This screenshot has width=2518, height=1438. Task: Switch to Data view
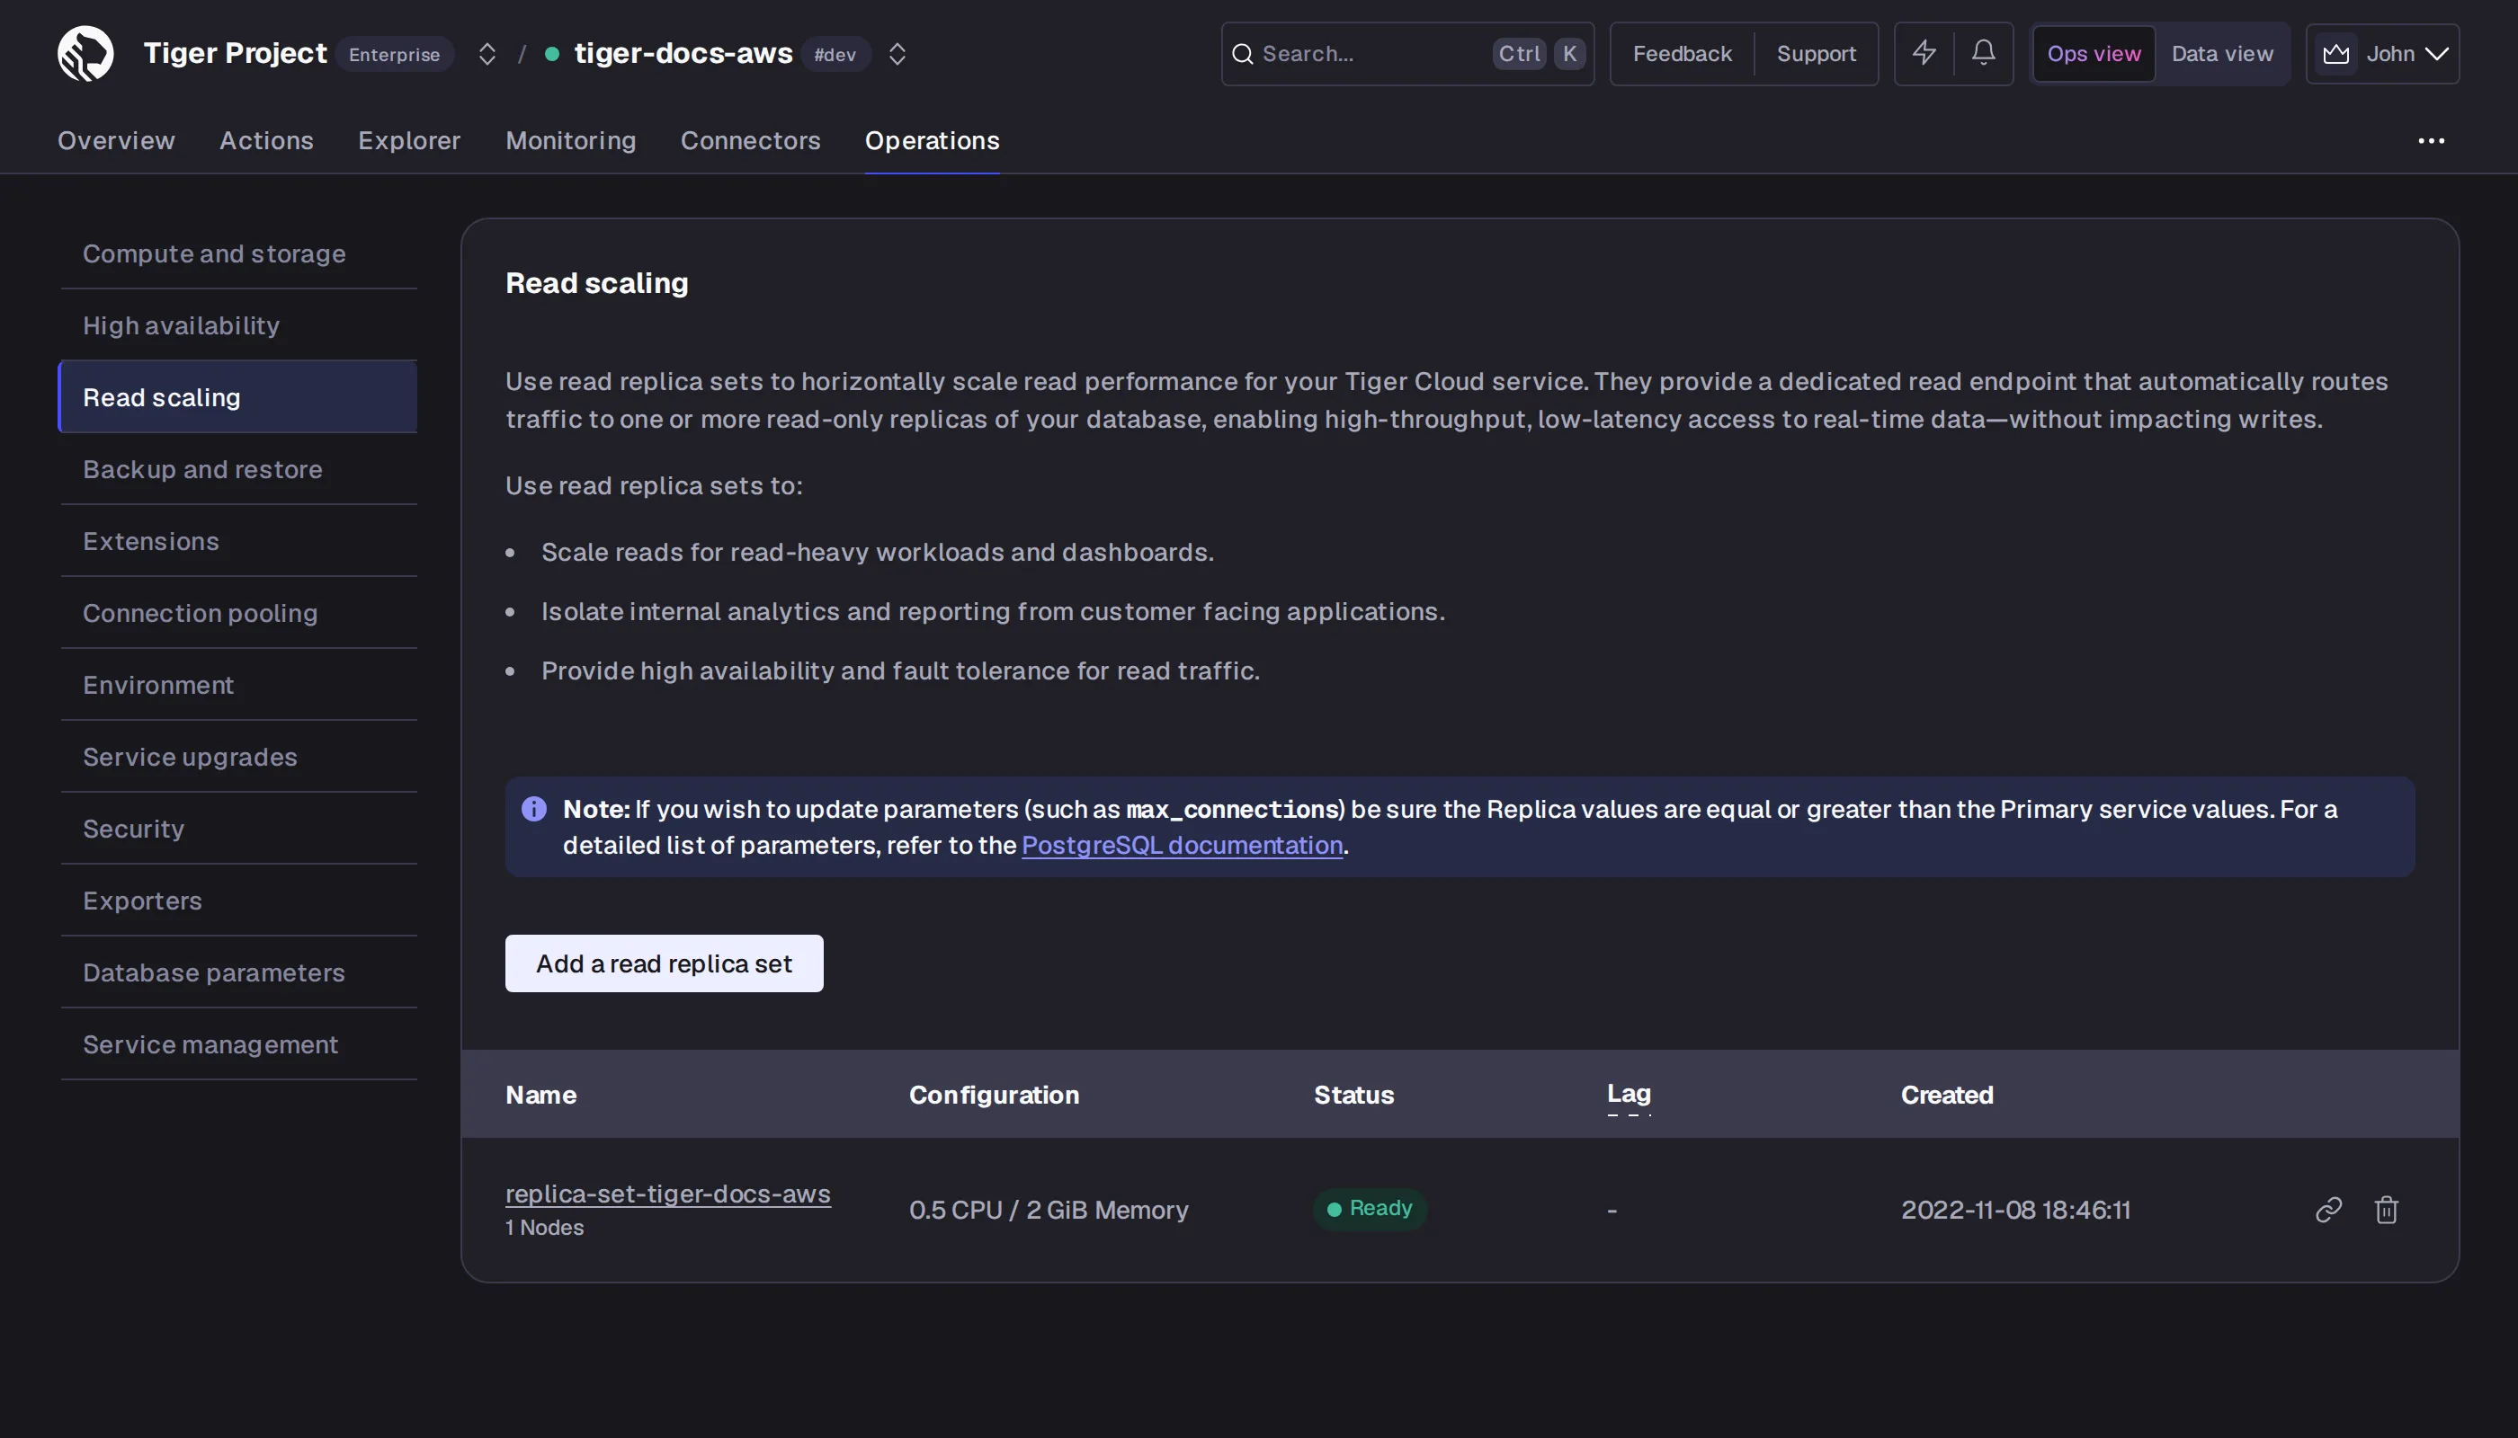(2221, 53)
